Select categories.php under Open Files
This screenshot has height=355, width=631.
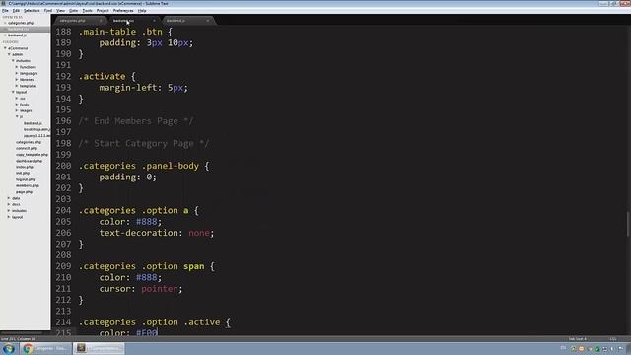click(x=21, y=23)
